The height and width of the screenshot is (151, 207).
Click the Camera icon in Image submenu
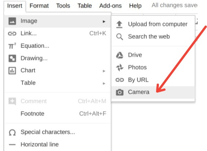(120, 92)
